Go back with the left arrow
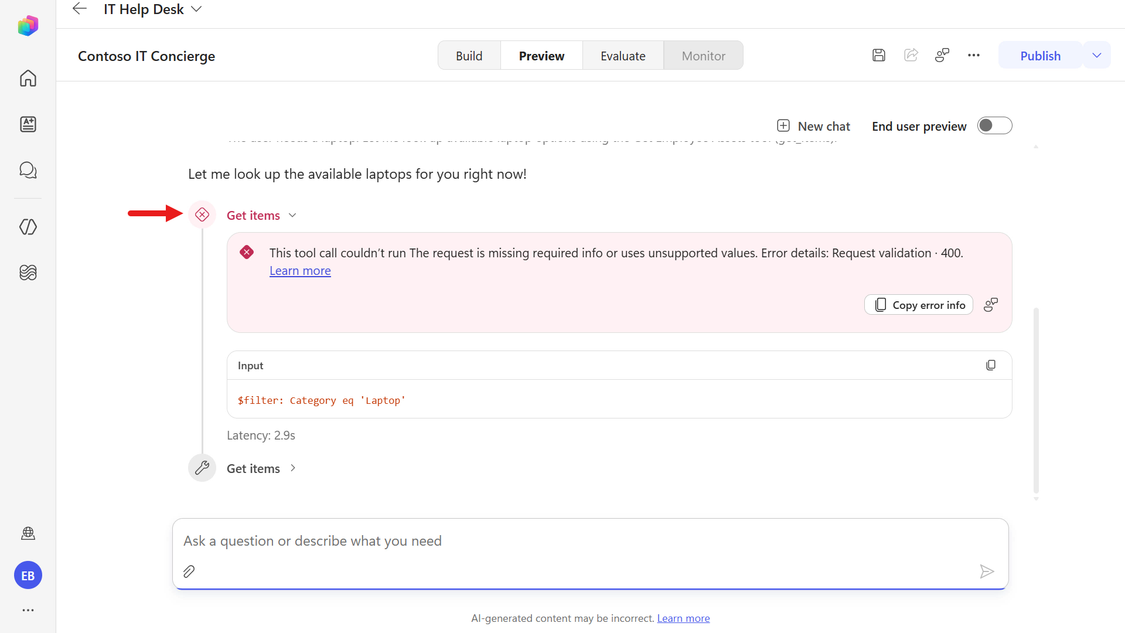This screenshot has height=633, width=1125. click(x=80, y=9)
